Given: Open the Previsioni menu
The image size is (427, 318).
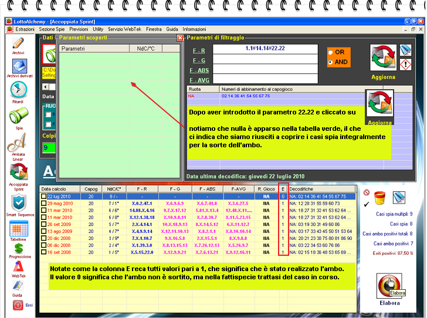Looking at the screenshot, I should 79,29.
